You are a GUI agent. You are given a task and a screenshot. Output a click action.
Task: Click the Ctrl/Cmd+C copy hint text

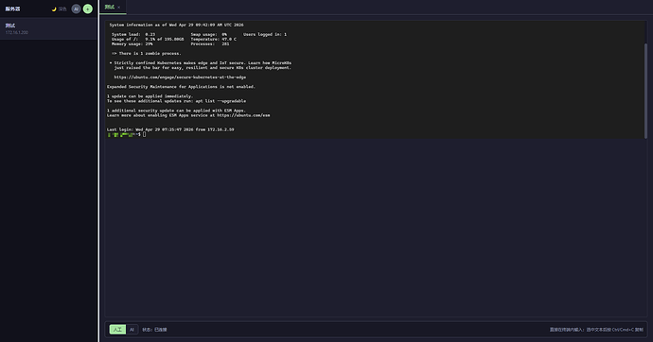[x=596, y=330]
